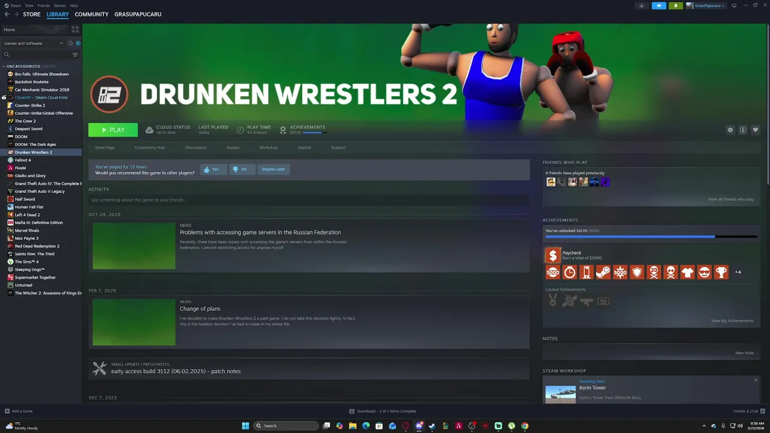
Task: Choose Maybe Later for recommendation
Action: pyautogui.click(x=273, y=169)
